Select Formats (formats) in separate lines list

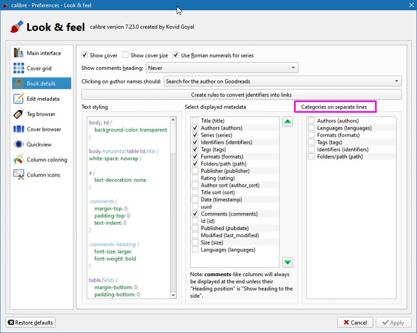[x=351, y=135]
